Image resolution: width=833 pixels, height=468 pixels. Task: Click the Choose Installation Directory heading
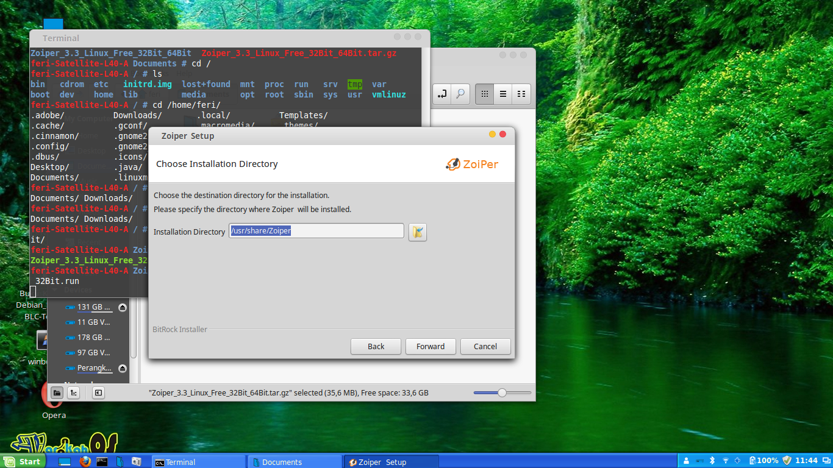coord(217,164)
